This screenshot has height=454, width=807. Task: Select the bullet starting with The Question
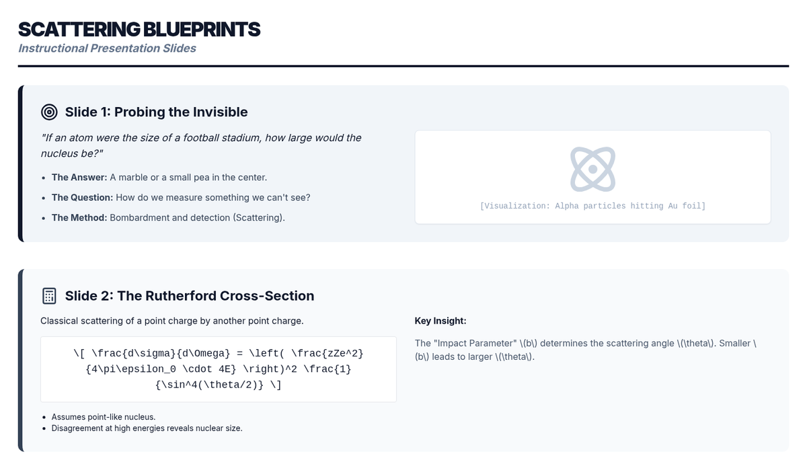(x=180, y=198)
